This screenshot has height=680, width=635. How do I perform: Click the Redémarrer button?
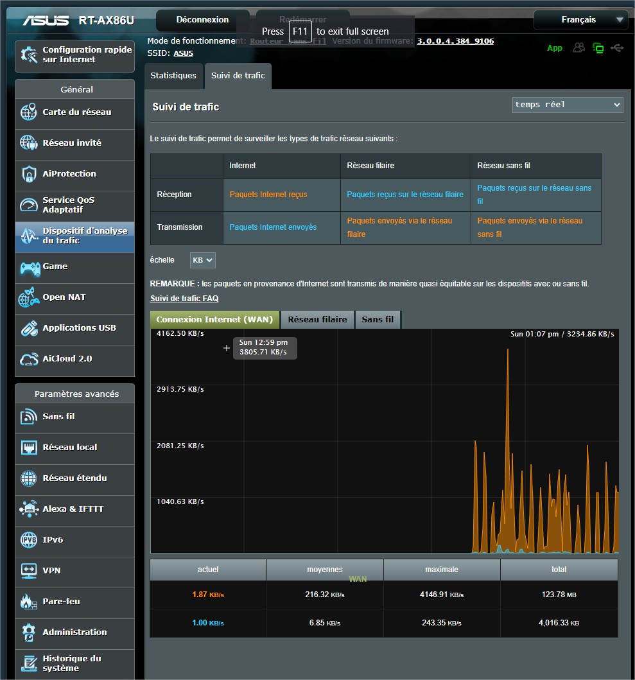tap(303, 19)
